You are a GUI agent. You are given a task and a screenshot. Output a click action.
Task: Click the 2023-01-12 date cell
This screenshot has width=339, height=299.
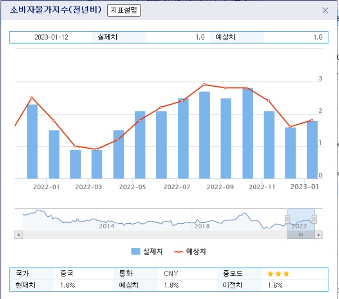(51, 37)
